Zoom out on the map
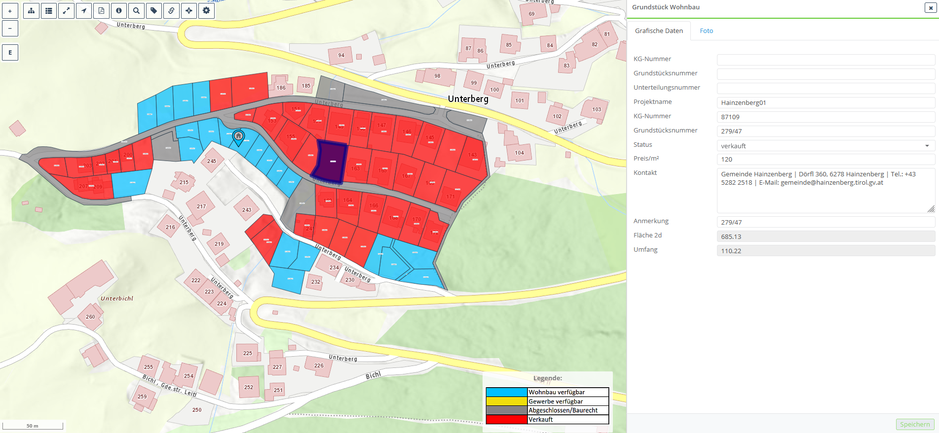 [x=10, y=29]
